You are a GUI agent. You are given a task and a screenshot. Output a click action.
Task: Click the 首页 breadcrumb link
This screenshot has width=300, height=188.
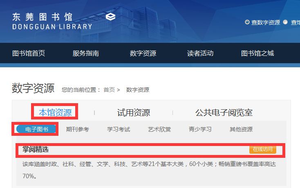109,90
